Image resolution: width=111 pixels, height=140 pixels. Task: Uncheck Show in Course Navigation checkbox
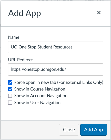(x=10, y=89)
